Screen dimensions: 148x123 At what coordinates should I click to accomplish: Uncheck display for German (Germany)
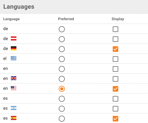pos(115,49)
